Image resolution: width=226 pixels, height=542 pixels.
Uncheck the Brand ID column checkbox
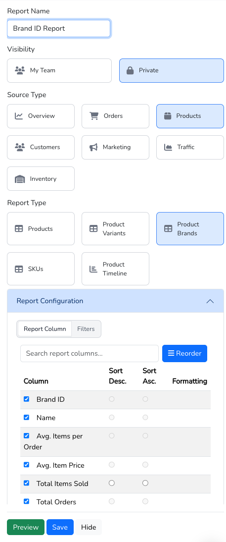tap(26, 399)
